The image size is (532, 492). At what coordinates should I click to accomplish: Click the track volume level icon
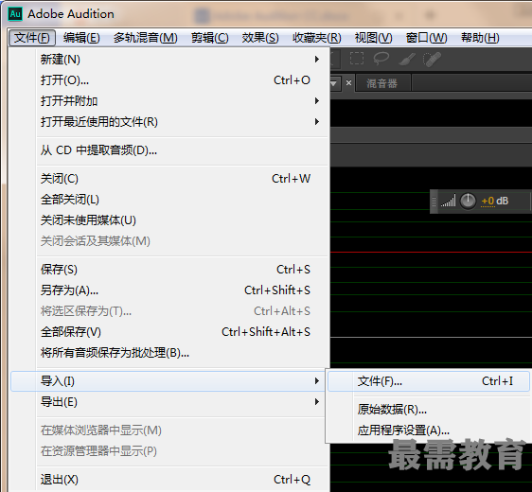(448, 202)
